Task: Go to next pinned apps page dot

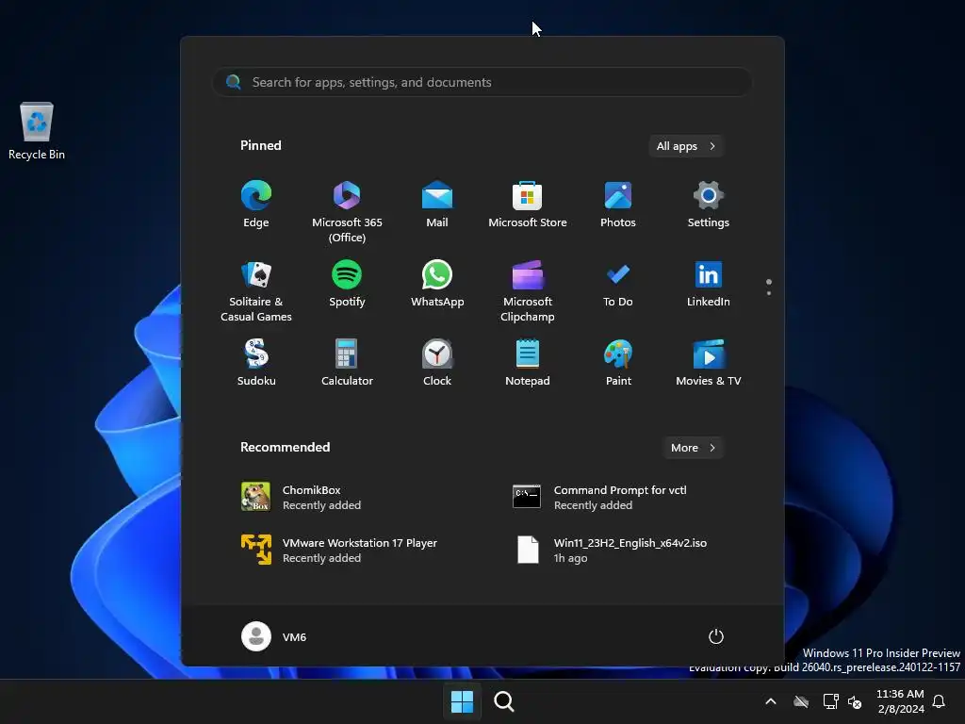Action: [769, 293]
